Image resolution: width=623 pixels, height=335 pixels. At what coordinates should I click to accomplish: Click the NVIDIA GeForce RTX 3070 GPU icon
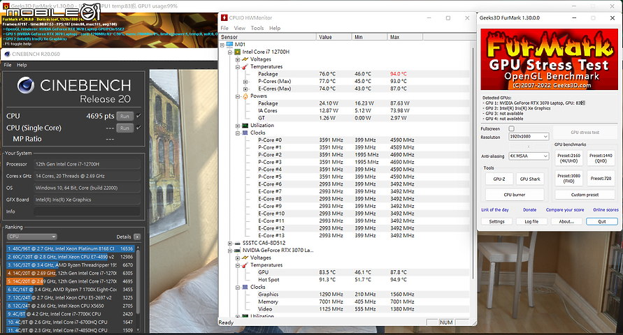(x=237, y=250)
